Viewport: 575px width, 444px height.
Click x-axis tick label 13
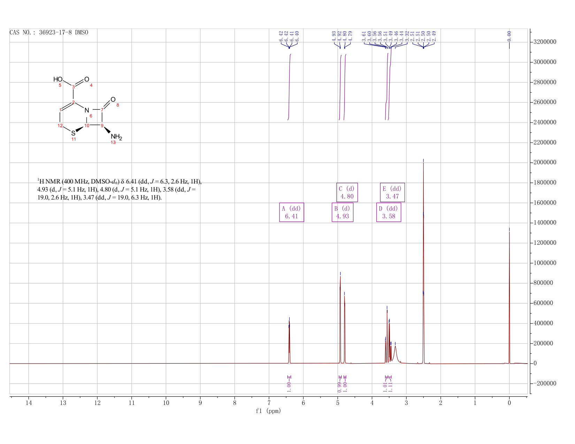[x=63, y=403]
